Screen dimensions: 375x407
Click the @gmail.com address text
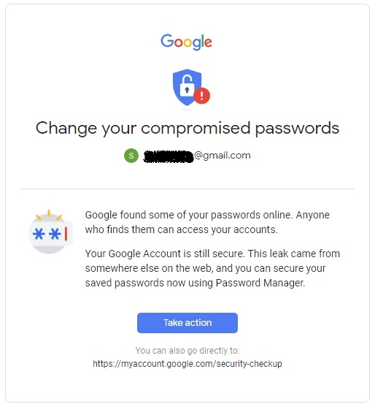(223, 156)
